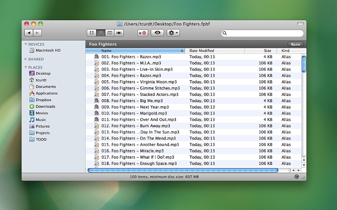Switch to Cover Flow view
The width and height of the screenshot is (337, 210).
(x=119, y=33)
